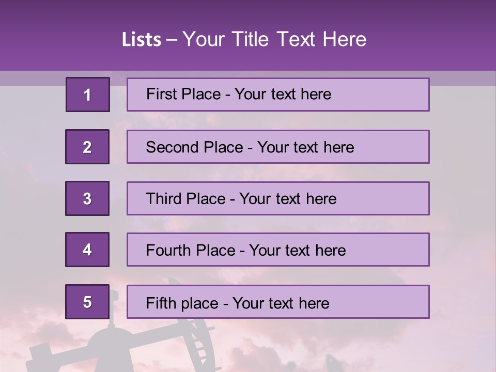Click the dash in the slide title
Screen dimensions: 496x372
pos(172,40)
